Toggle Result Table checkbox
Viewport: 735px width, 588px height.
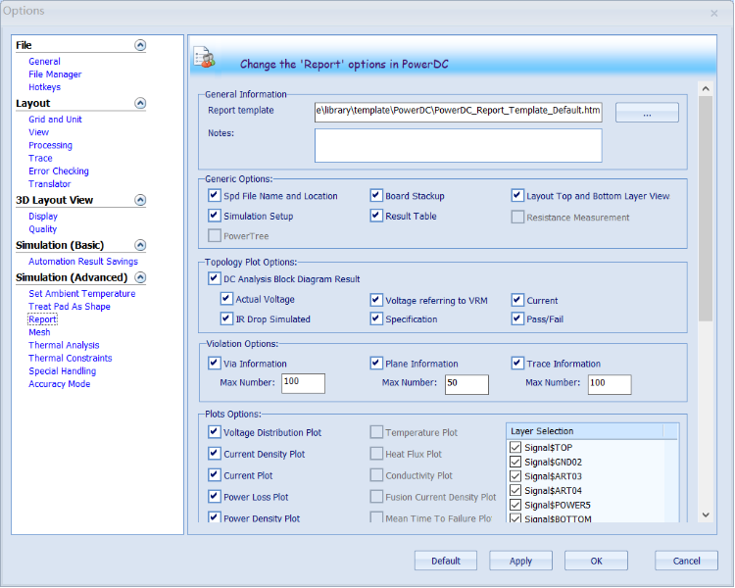pos(376,216)
